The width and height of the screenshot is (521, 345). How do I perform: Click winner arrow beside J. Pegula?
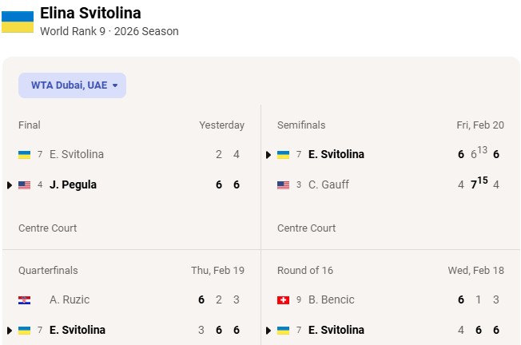(10, 185)
